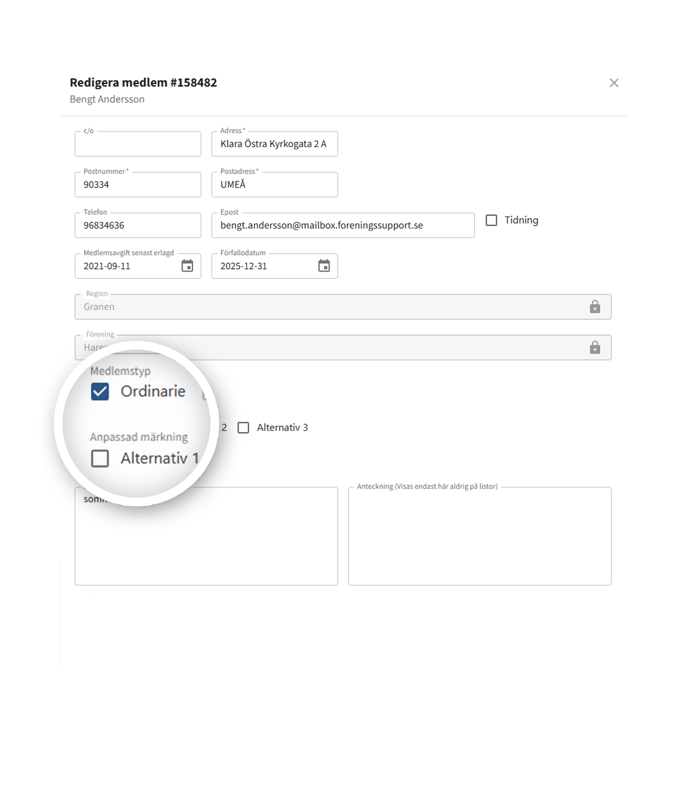Image resolution: width=700 pixels, height=808 pixels.
Task: Close the Redigera medlem dialog
Action: tap(614, 83)
